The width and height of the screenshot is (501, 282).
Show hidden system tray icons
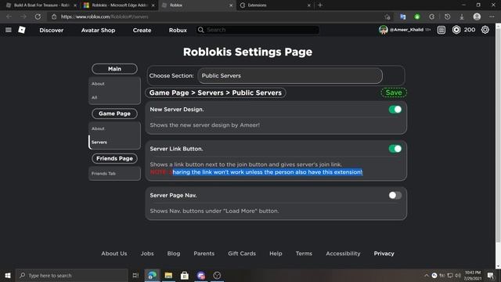(x=426, y=275)
